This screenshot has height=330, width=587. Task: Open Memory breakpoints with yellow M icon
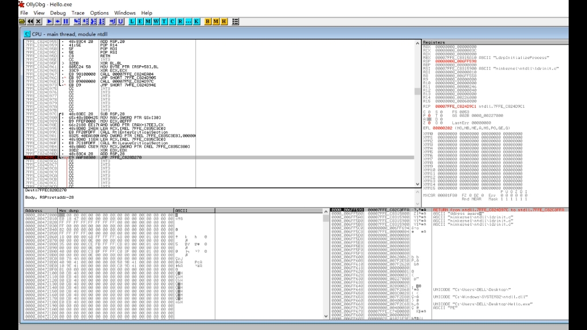(216, 22)
